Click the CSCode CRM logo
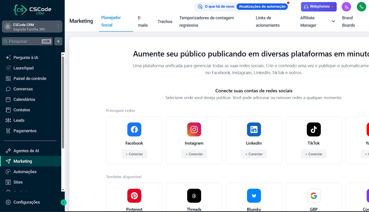The image size is (369, 212). [32, 10]
